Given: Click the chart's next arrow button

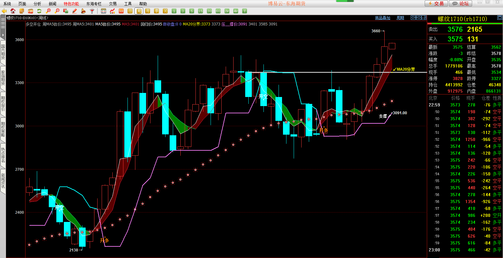Looking at the screenshot, I should (419, 18).
